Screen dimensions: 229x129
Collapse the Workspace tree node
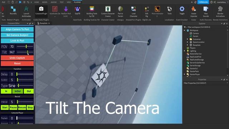coord(185,30)
